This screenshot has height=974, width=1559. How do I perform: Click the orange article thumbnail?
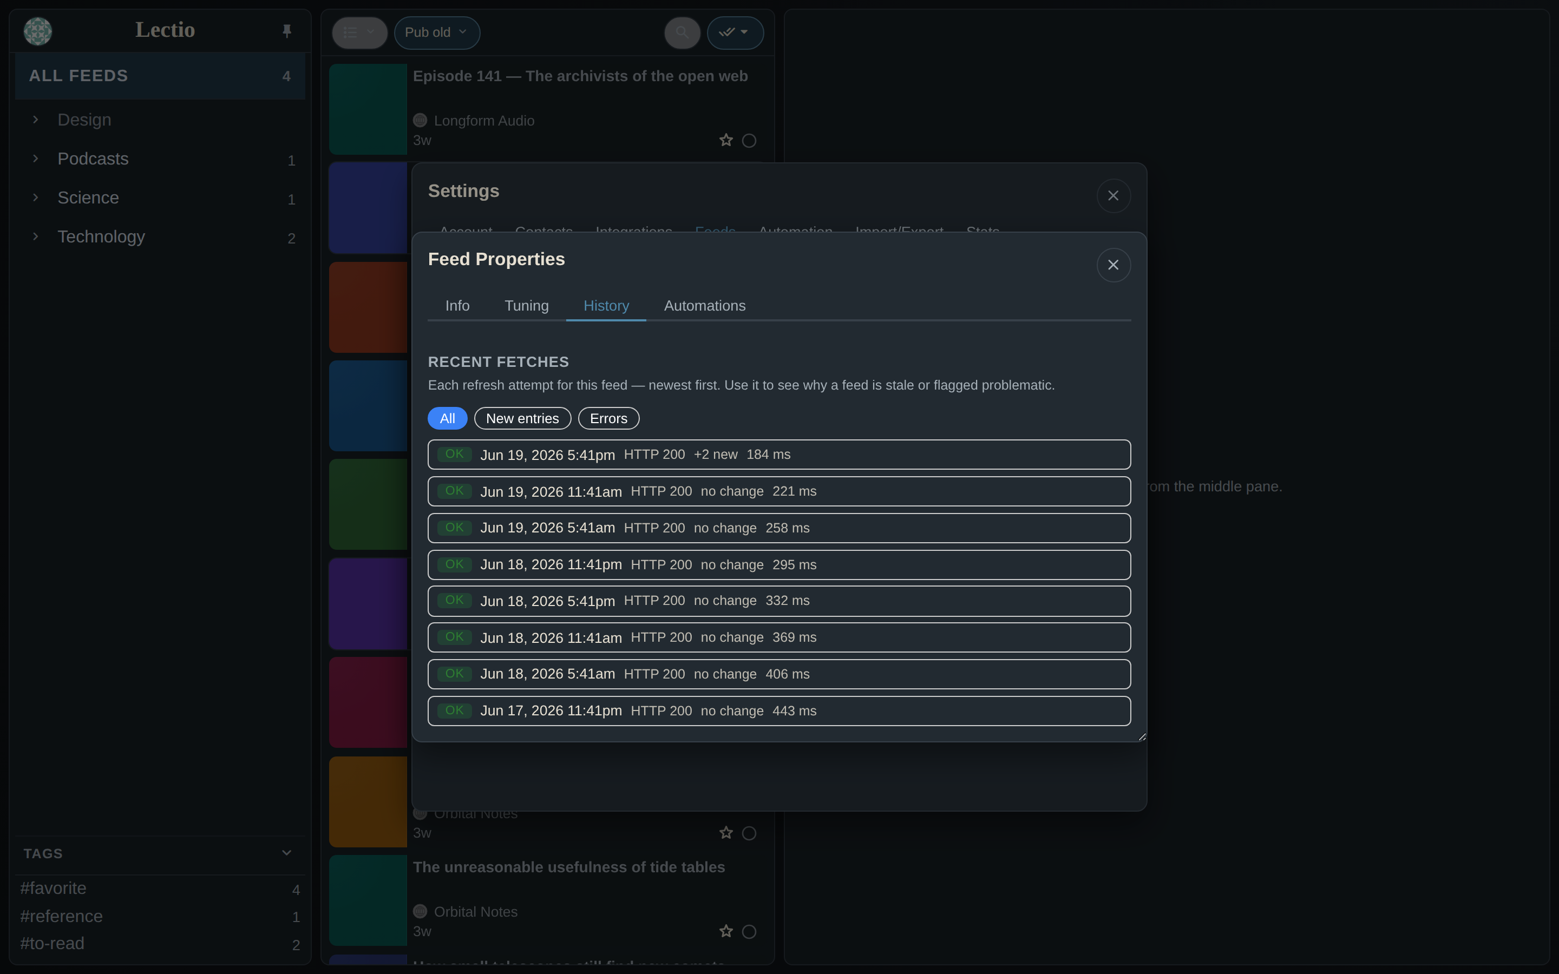tap(368, 802)
